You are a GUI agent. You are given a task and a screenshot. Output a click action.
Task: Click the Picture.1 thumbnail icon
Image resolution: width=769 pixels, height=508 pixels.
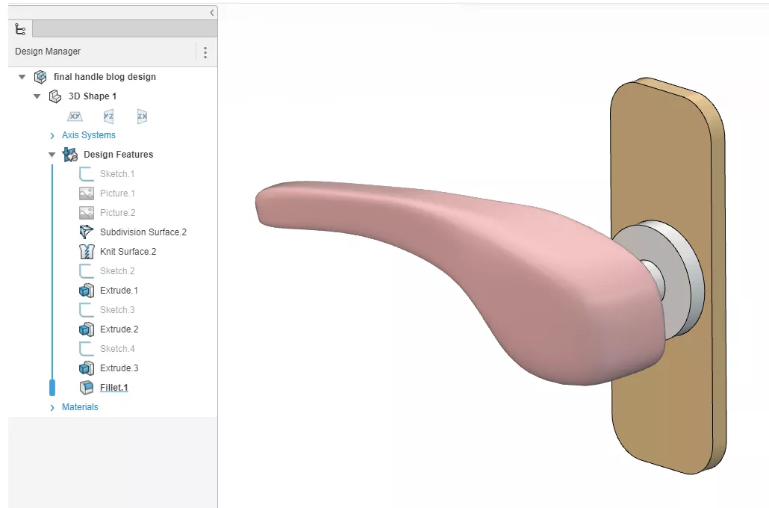click(x=86, y=193)
